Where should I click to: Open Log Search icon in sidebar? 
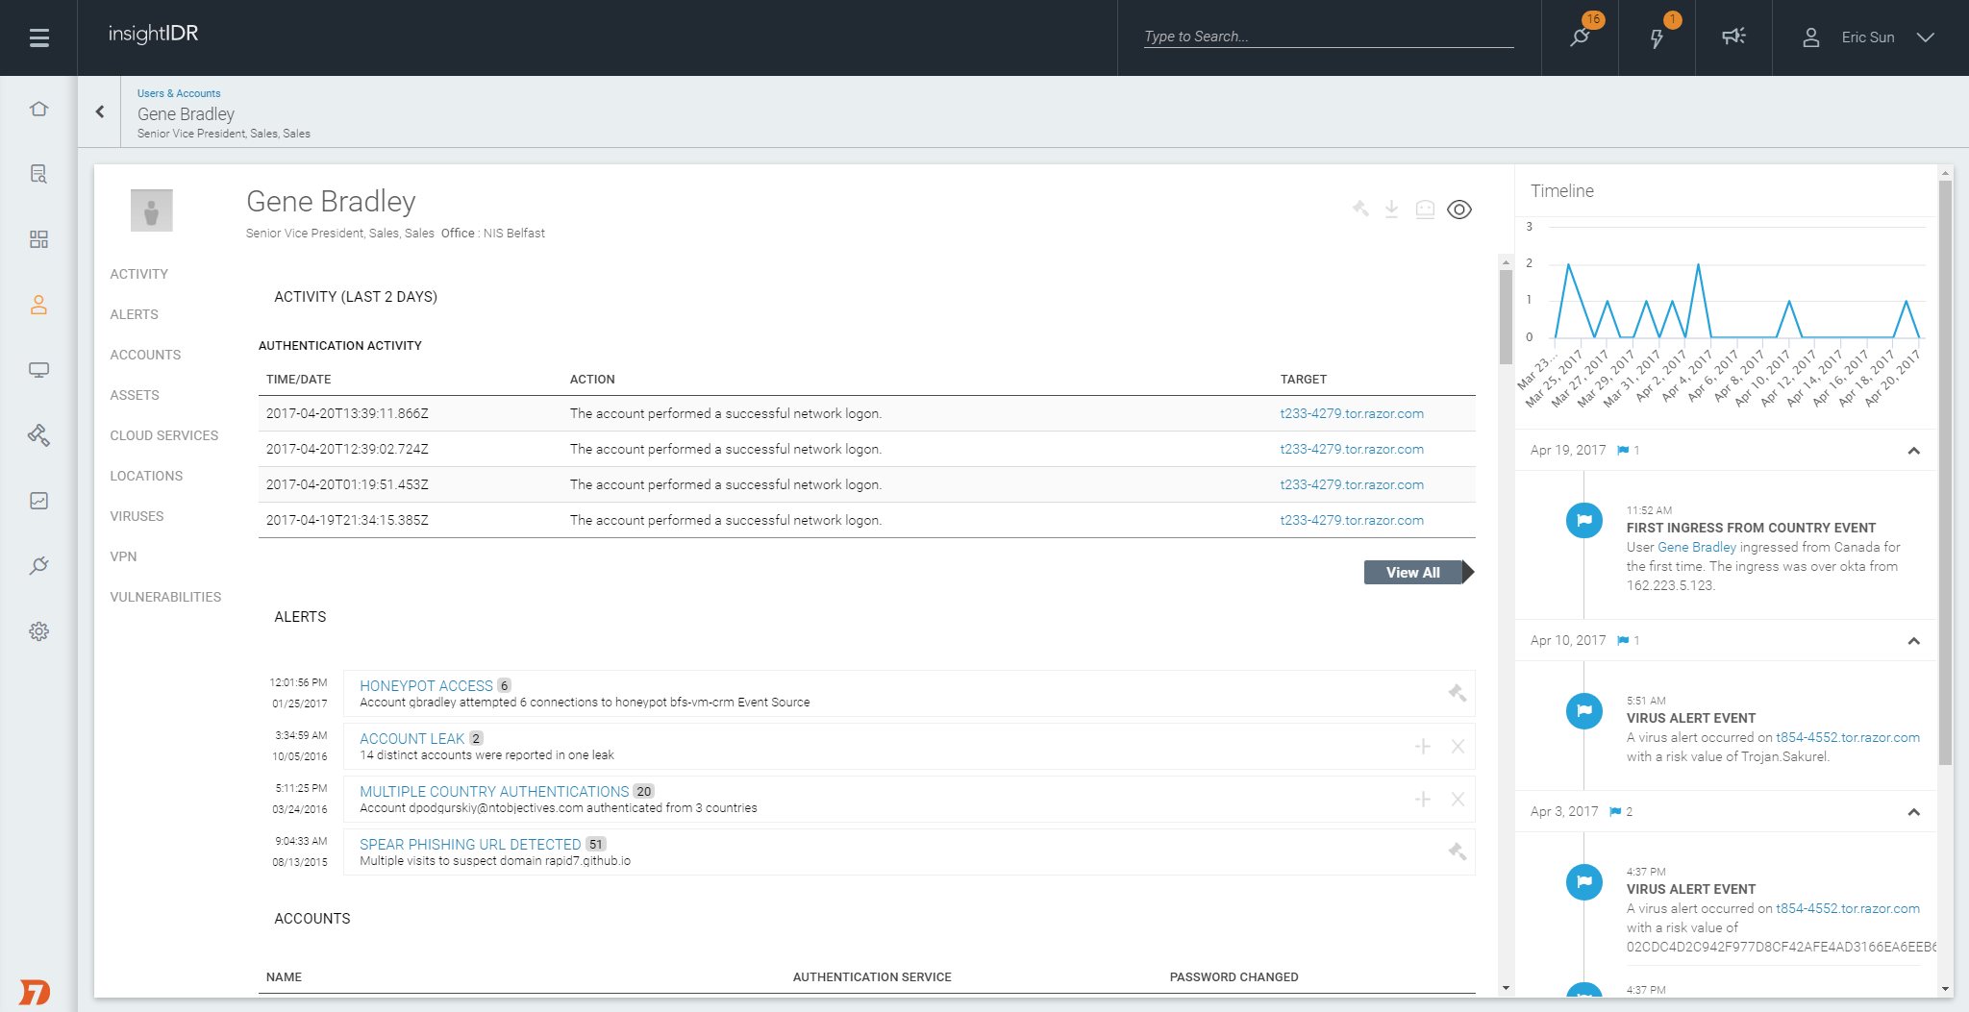click(x=38, y=174)
